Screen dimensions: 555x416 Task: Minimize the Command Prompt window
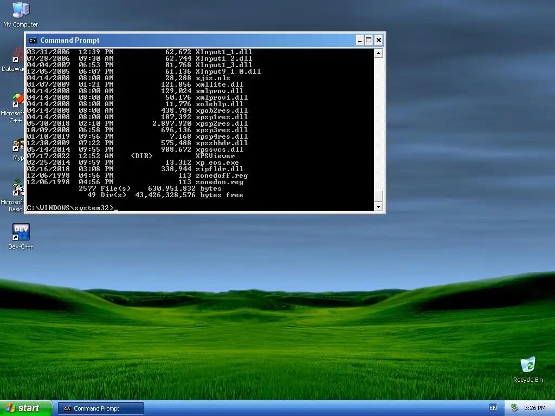pos(360,40)
